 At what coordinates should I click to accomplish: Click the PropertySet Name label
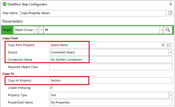click(20, 102)
